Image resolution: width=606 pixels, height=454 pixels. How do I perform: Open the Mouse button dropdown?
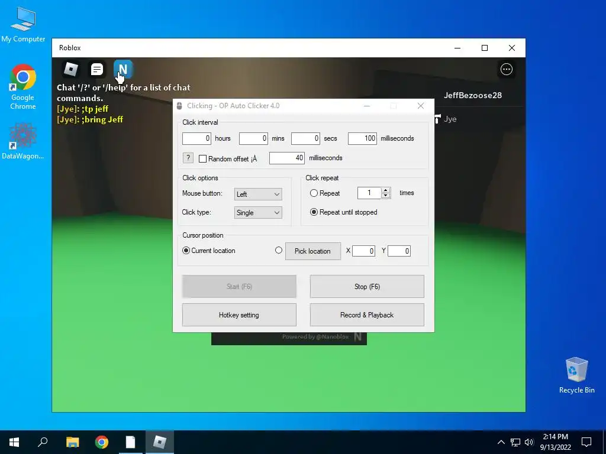pyautogui.click(x=258, y=194)
